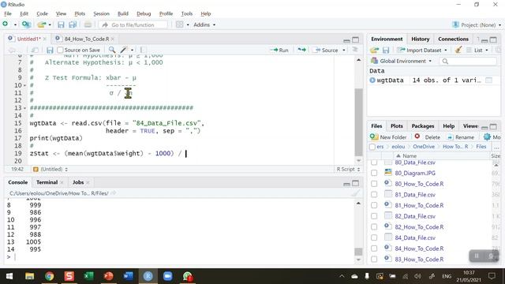Image resolution: width=505 pixels, height=284 pixels.
Task: Click workspace panes grid icon
Action: click(180, 24)
